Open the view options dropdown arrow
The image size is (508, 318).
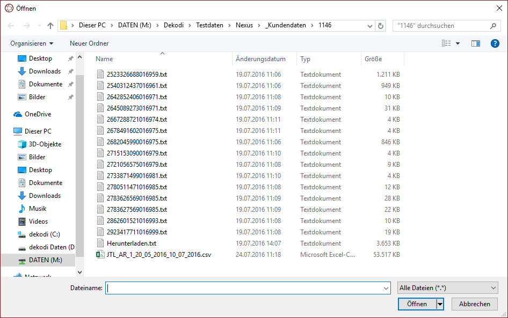(x=458, y=43)
